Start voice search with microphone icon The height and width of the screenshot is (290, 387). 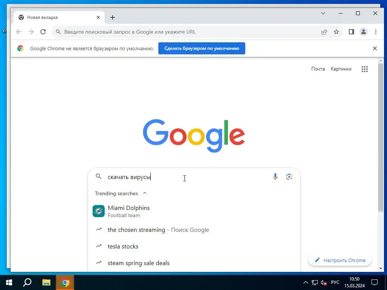click(275, 177)
